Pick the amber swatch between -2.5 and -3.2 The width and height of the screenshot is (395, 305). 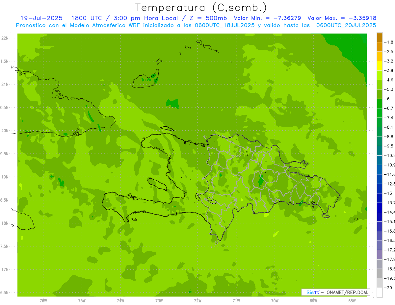380,56
